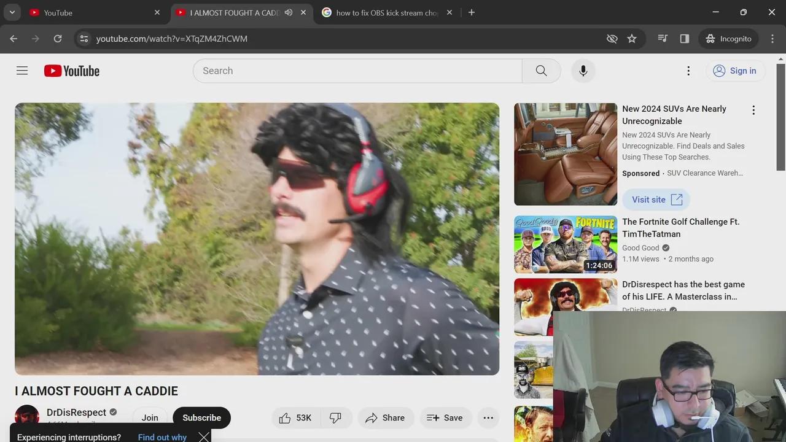
Task: Click the Find out why link
Action: point(162,437)
